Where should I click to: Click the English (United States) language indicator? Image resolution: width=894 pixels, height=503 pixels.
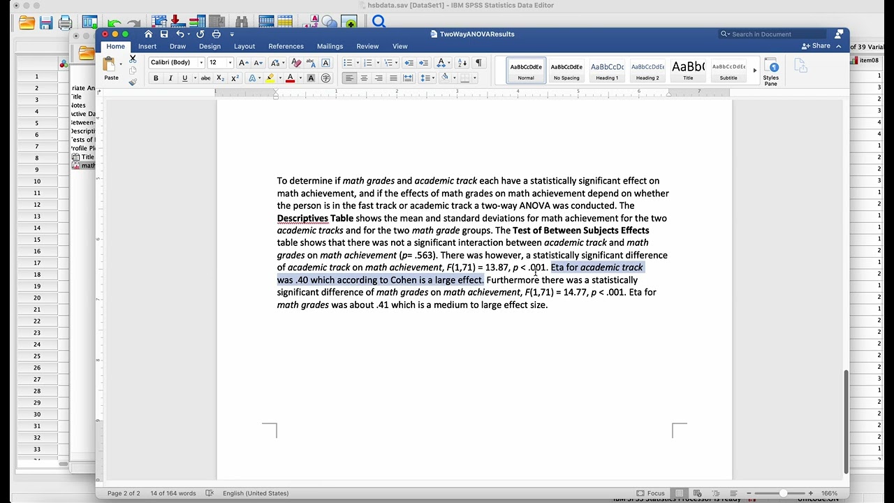pos(256,493)
